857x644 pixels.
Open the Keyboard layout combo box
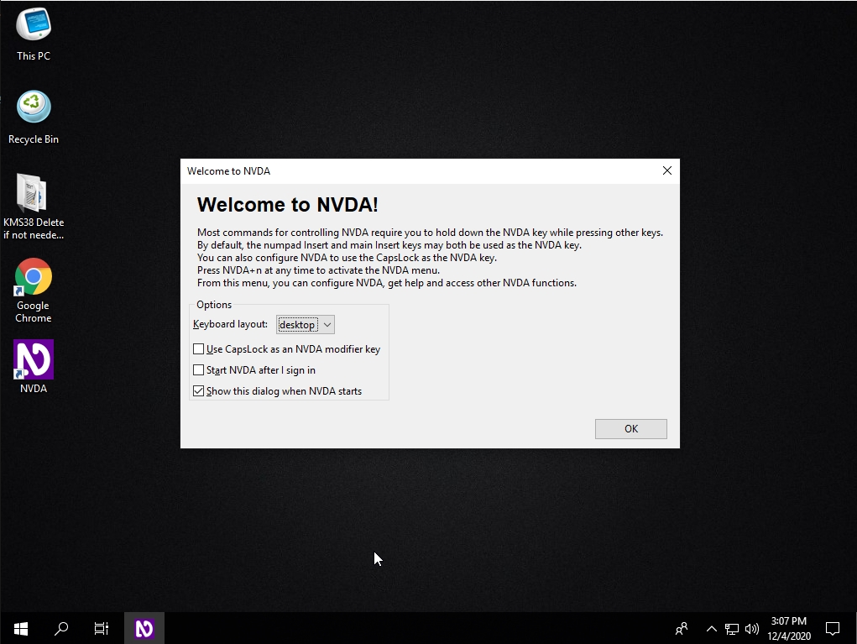[x=305, y=325]
